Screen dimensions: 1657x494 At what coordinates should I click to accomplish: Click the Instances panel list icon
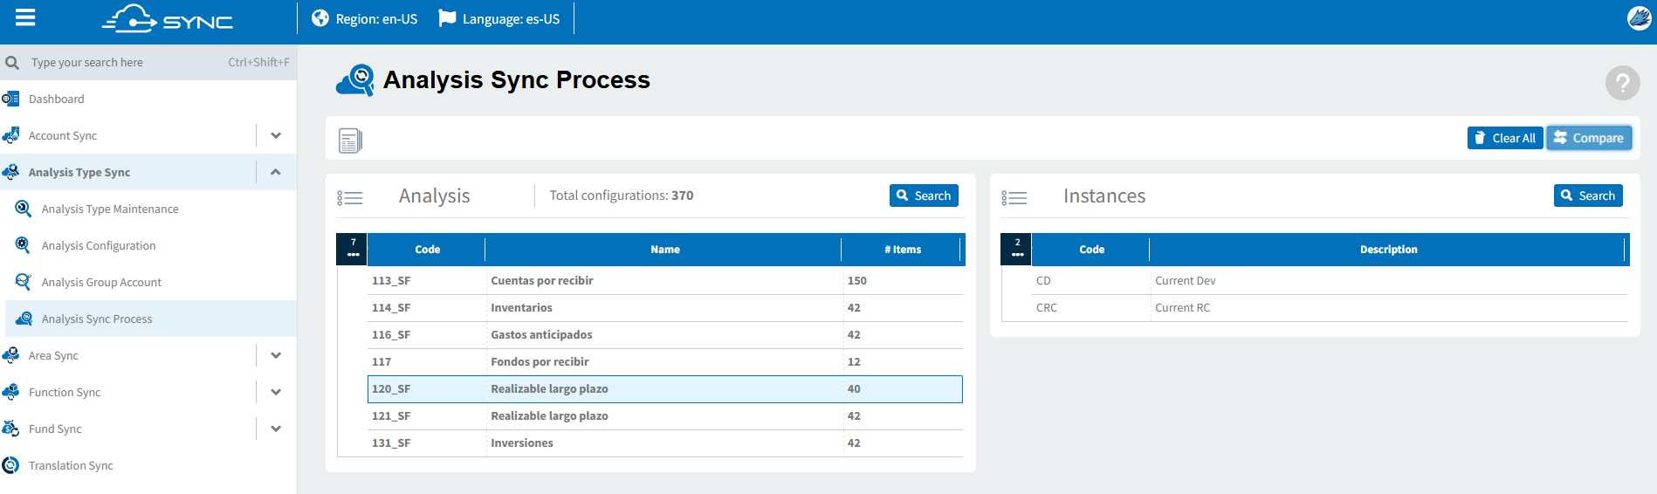pos(1014,198)
